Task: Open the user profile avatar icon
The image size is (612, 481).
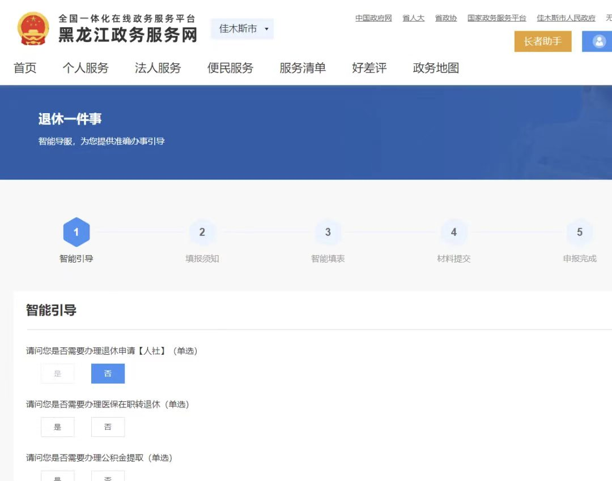Action: pos(598,41)
